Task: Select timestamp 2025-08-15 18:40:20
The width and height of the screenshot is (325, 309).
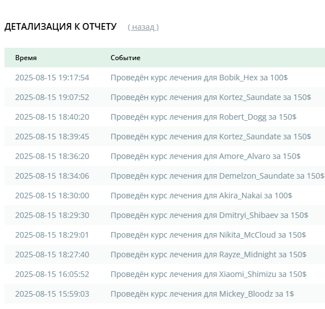Action: point(52,117)
